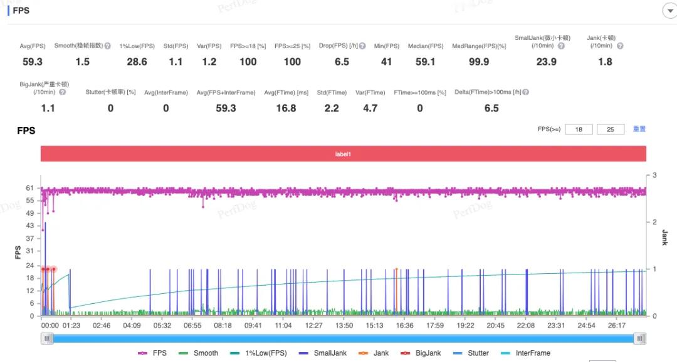Click the FTime>=100ms [%] label
Image resolution: width=677 pixels, height=362 pixels.
(419, 93)
